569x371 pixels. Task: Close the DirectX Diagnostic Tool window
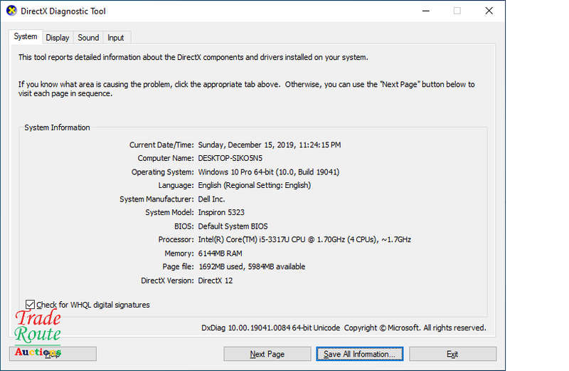pos(489,11)
